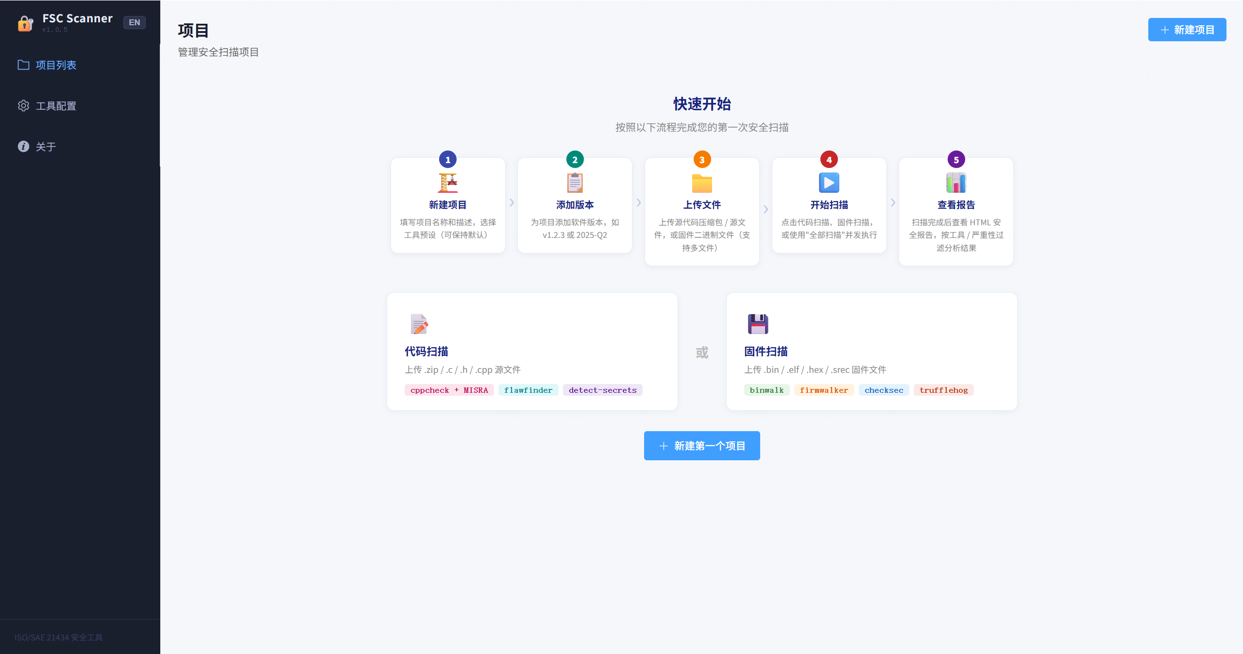Click the info icon beside 关于
Viewport: 1243px width, 654px height.
[23, 147]
